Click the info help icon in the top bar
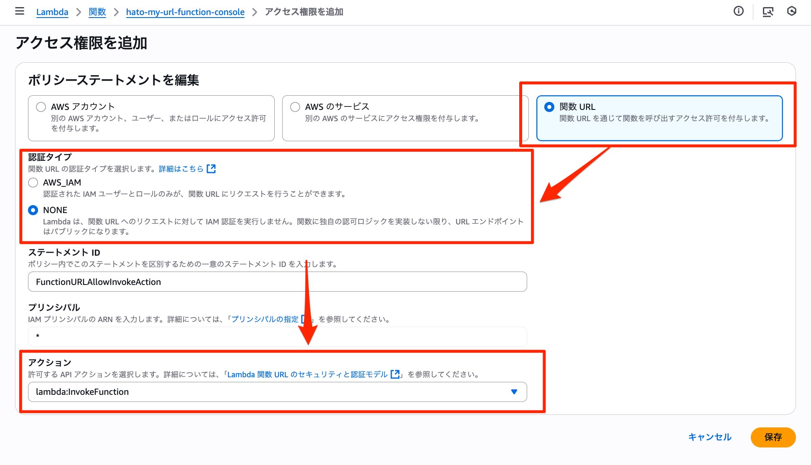 [x=739, y=11]
